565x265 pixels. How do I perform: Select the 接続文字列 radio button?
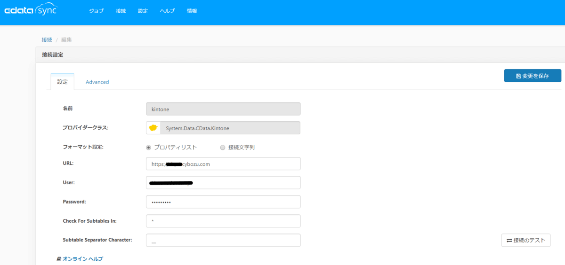[223, 147]
